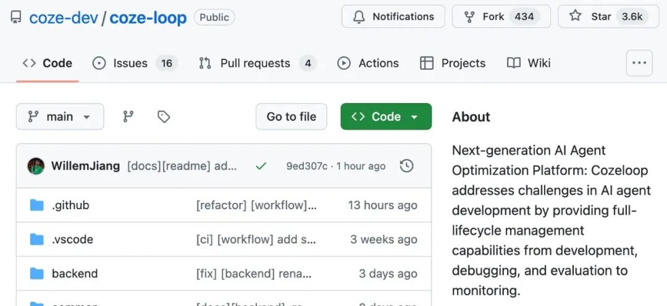
Task: Click the '3 days ago' timestamp
Action: point(388,273)
